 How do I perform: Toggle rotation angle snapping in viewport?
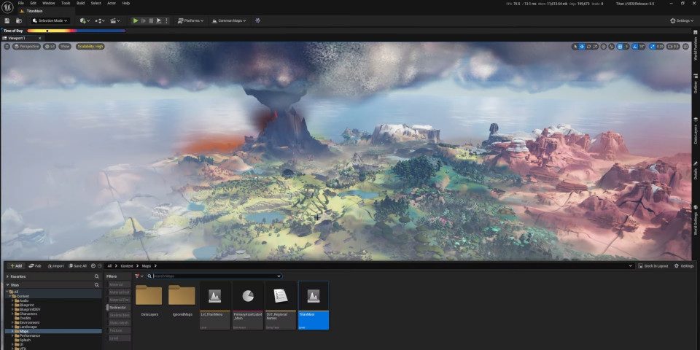636,47
